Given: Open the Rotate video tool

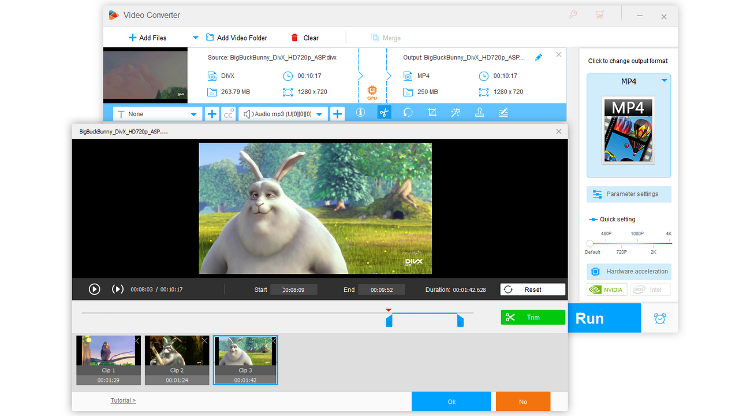Looking at the screenshot, I should pos(408,113).
